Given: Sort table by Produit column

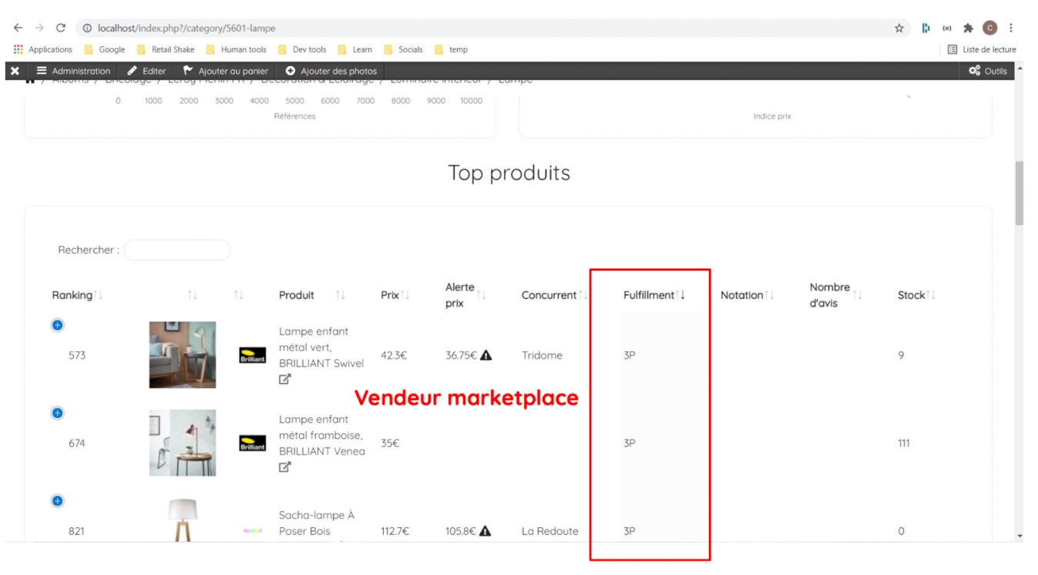Looking at the screenshot, I should point(312,295).
